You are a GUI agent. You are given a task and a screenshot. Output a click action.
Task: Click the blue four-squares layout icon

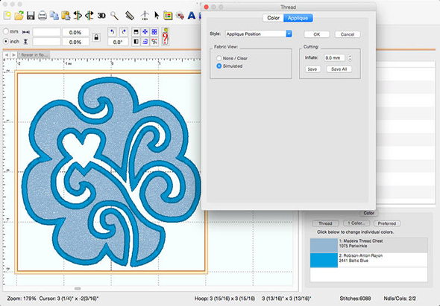tap(154, 32)
